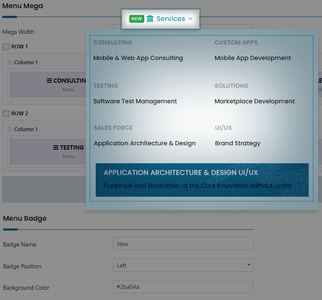
Task: Click the hamburger icon next to TESTING
Action: click(55, 147)
